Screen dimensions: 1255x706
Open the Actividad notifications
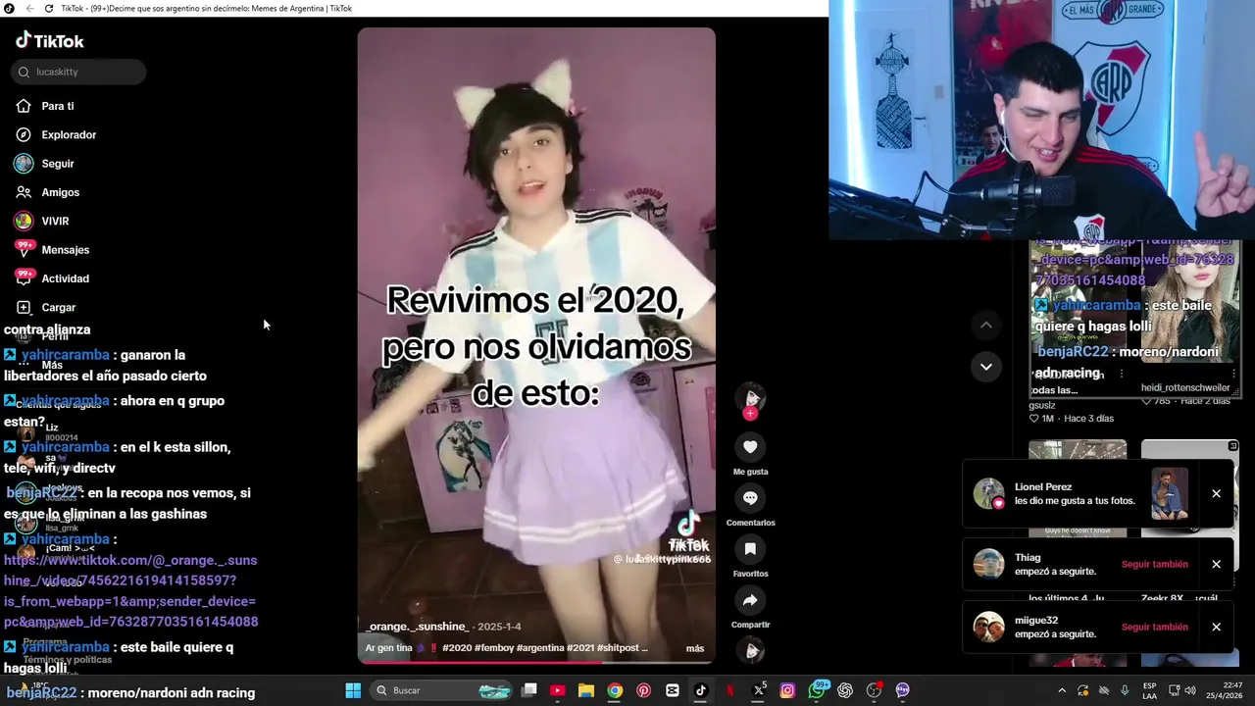[x=53, y=278]
